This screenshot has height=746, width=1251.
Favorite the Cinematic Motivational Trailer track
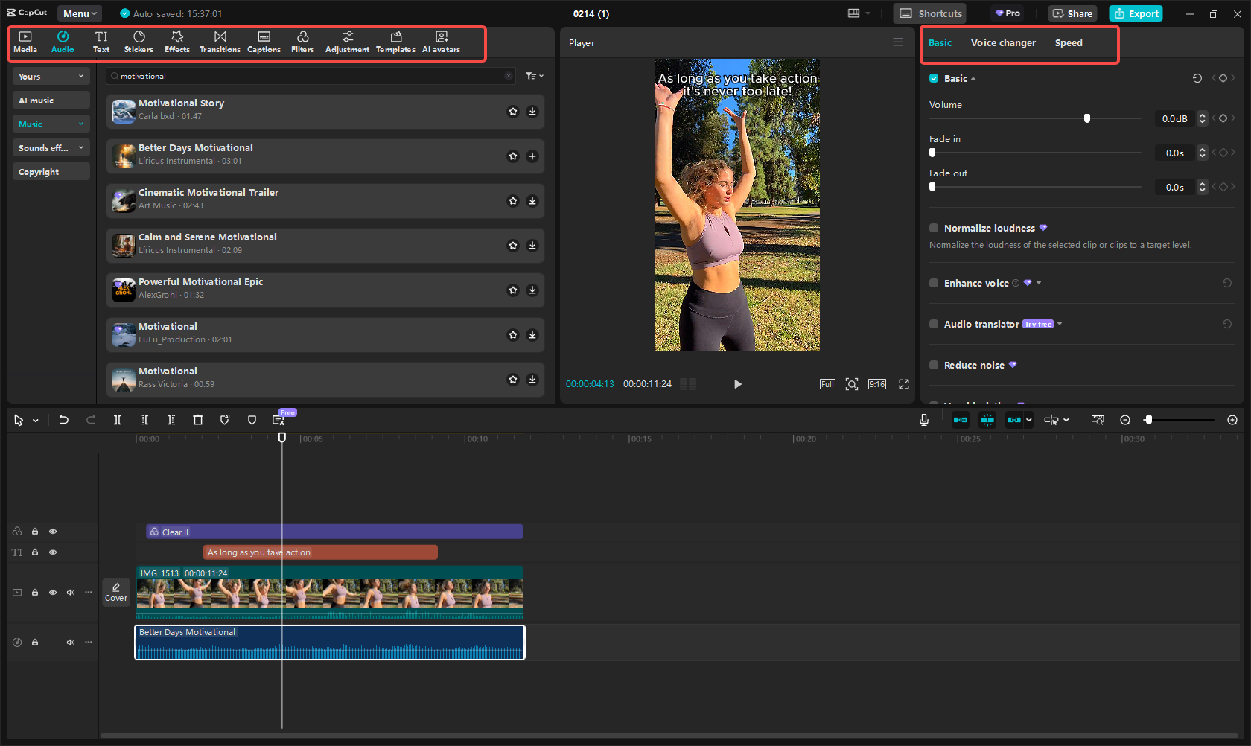(x=513, y=201)
